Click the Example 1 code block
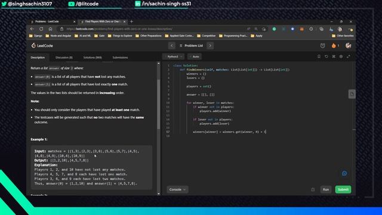Image resolution: width=382 pixels, height=215 pixels. 91,167
